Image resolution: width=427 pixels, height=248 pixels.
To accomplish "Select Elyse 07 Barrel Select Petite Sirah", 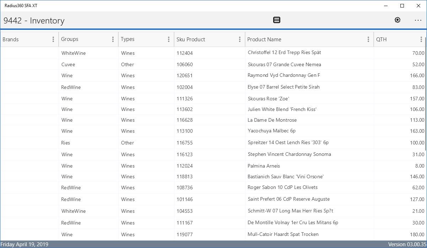I will point(283,87).
